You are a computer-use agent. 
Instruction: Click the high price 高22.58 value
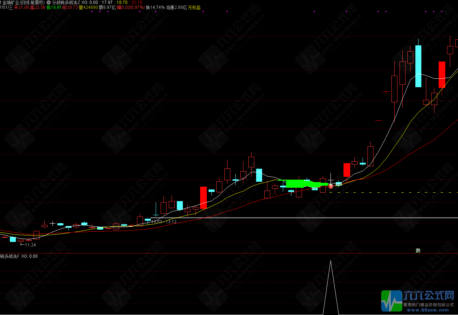pyautogui.click(x=37, y=7)
